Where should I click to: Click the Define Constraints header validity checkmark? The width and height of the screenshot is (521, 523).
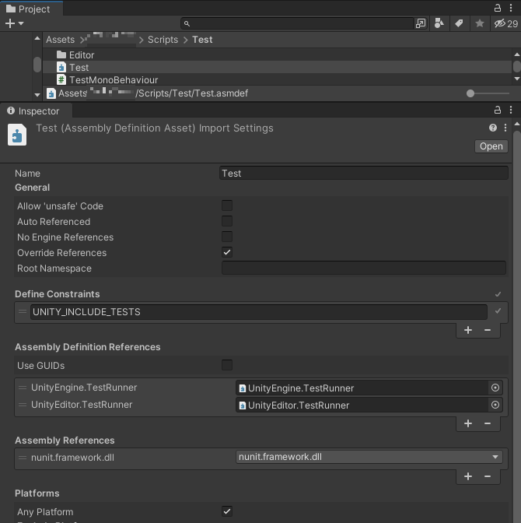[498, 294]
